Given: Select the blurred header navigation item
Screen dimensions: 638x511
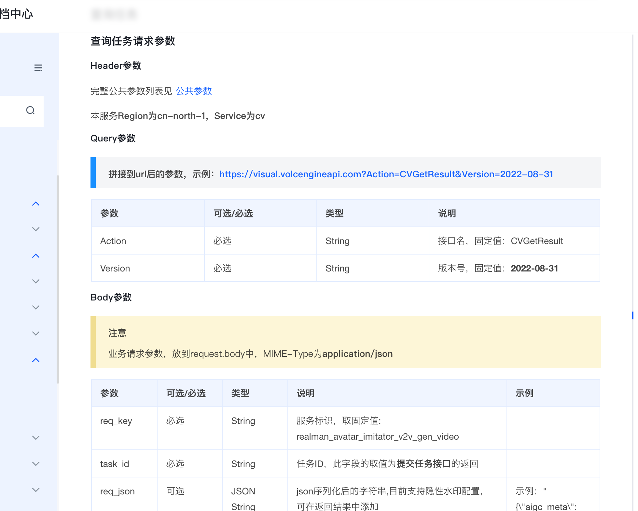Looking at the screenshot, I should [x=114, y=15].
